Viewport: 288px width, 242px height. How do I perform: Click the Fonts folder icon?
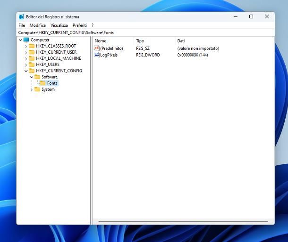(x=42, y=83)
